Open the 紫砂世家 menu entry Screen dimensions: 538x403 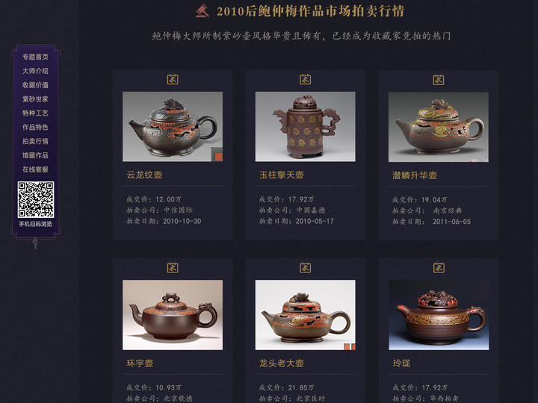(35, 99)
